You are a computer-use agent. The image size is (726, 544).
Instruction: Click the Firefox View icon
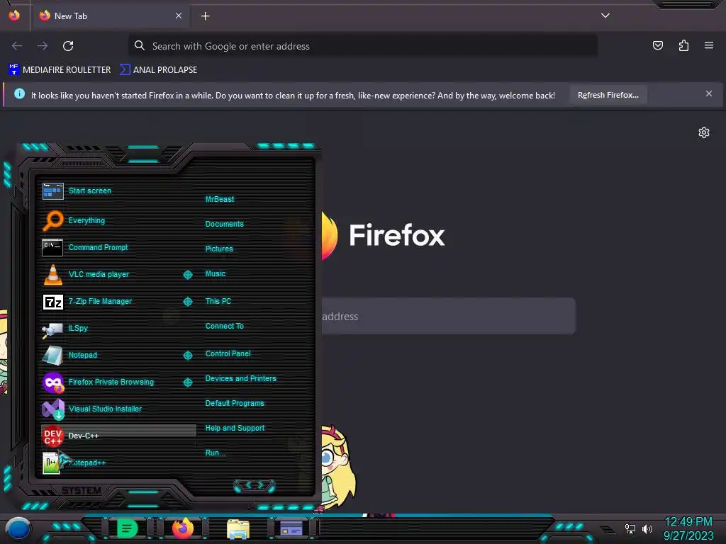[14, 16]
